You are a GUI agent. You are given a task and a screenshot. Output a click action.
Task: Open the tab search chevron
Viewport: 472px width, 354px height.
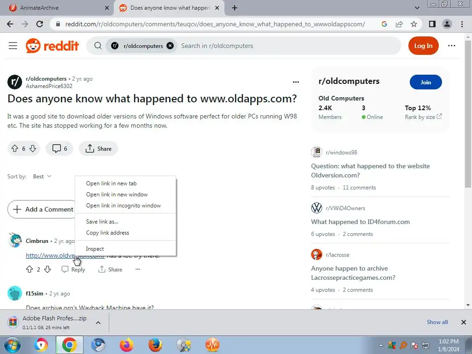pyautogui.click(x=417, y=8)
